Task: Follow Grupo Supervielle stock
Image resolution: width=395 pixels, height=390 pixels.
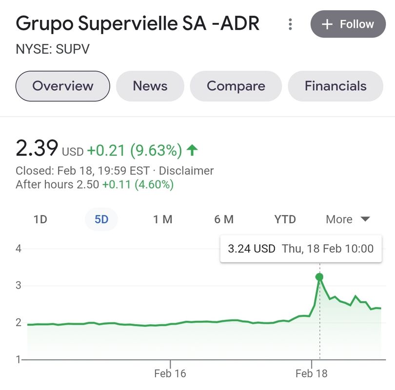Action: coord(348,24)
